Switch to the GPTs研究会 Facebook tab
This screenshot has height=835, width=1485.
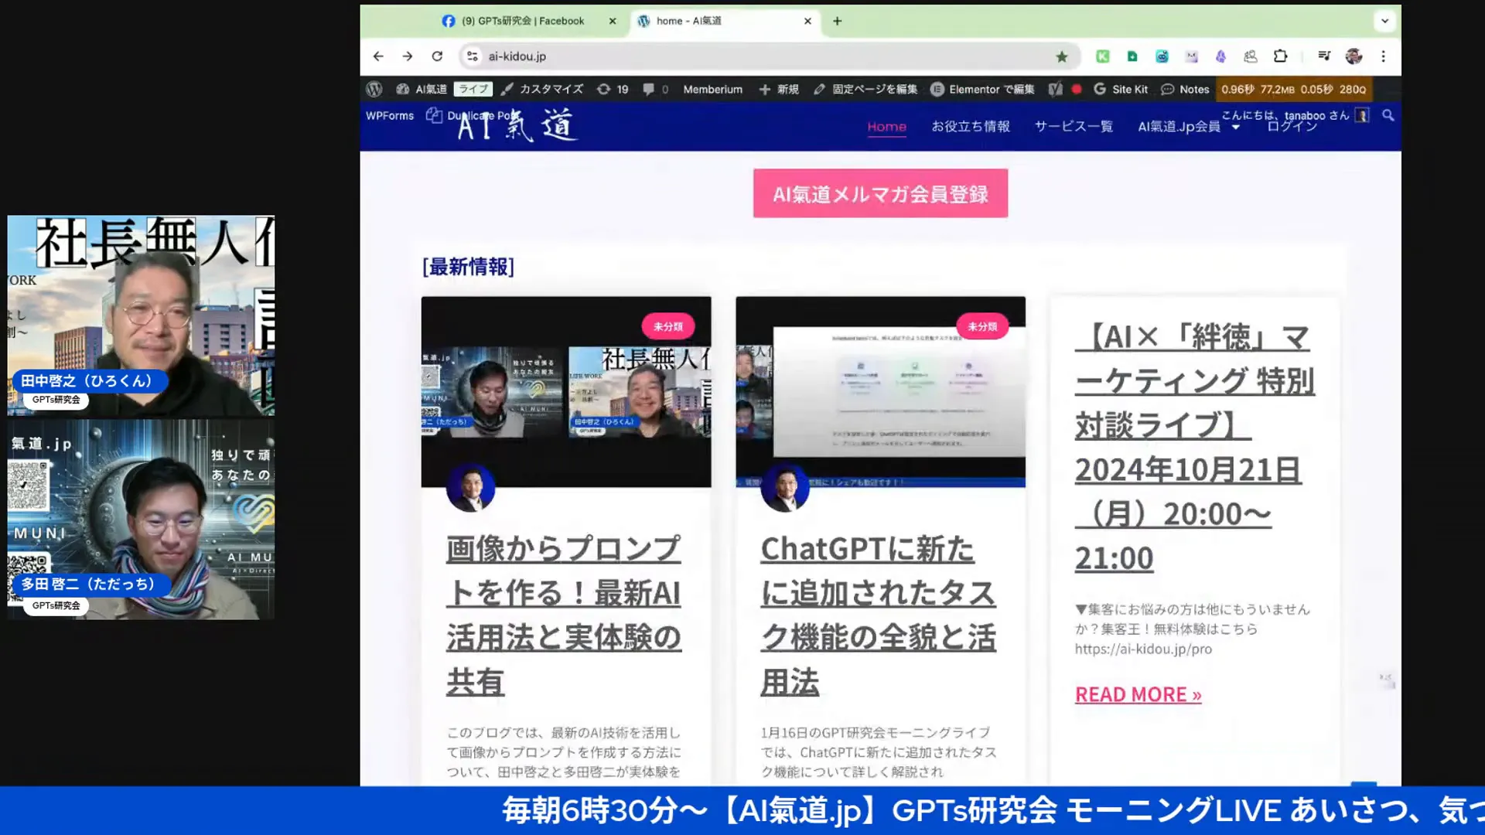coord(523,21)
